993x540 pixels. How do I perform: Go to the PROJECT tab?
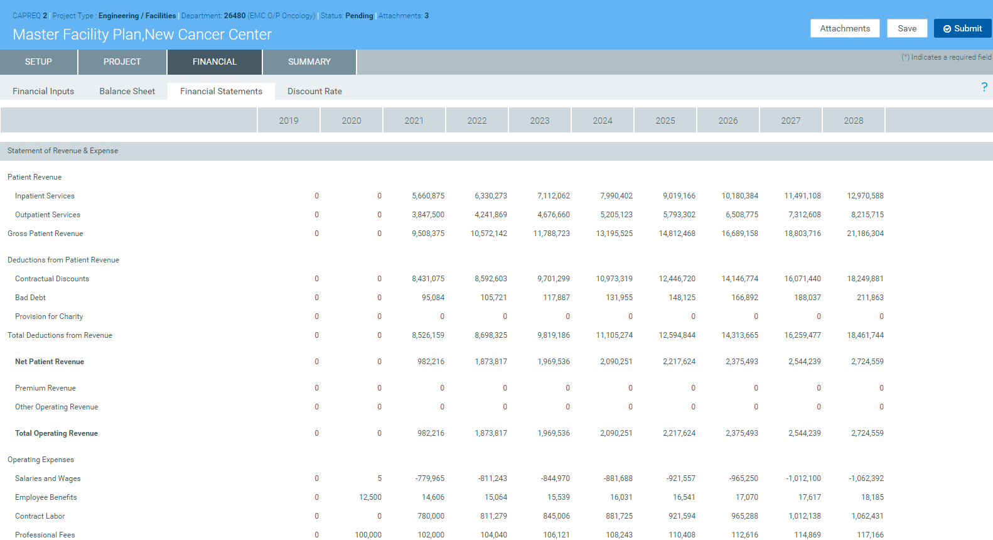(122, 62)
